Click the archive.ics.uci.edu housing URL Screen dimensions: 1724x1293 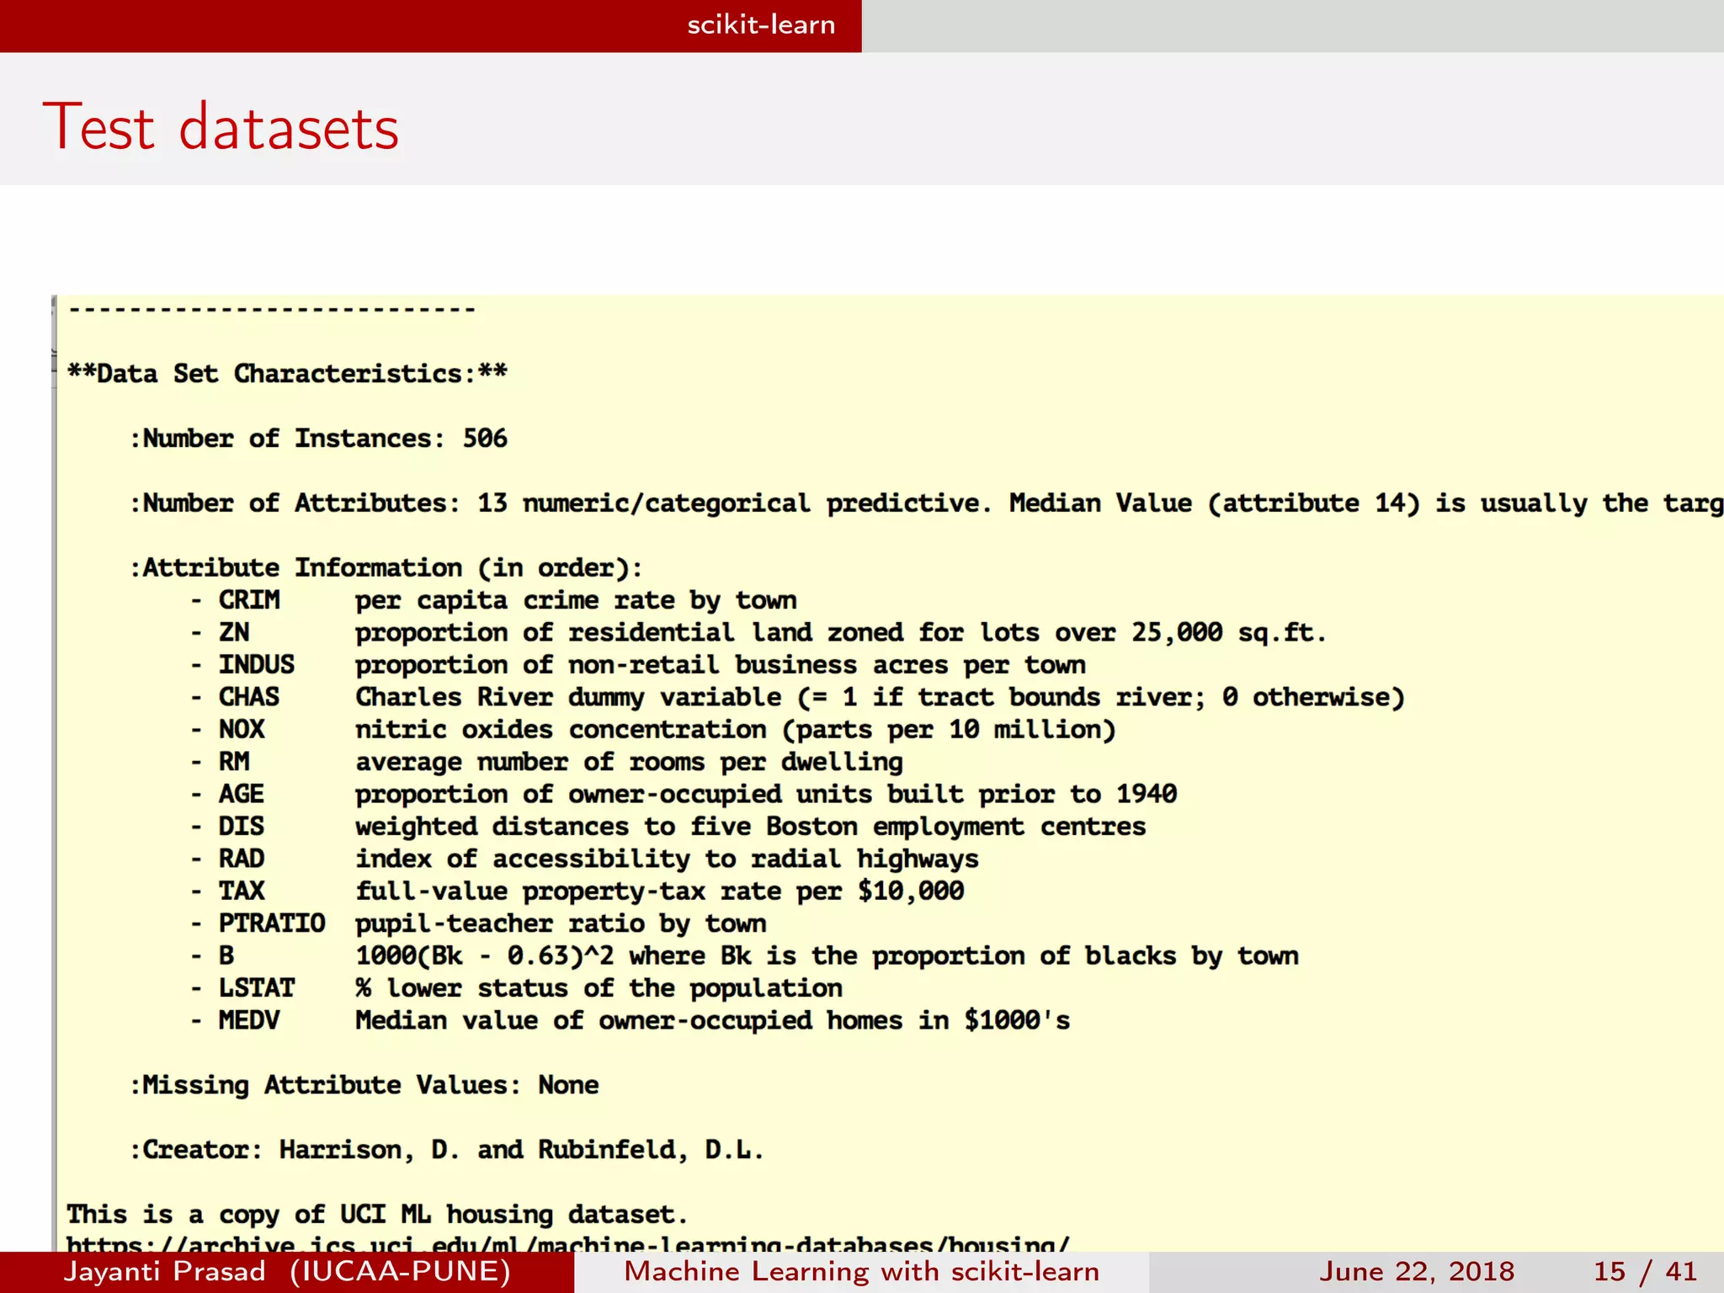click(567, 1243)
